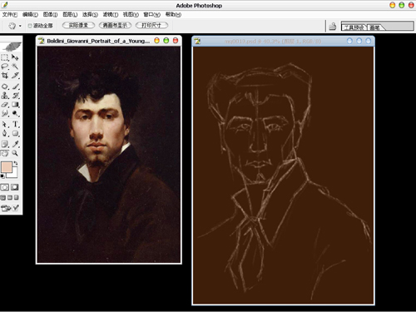Toggle the 滚动全部 (scroll all windows) checkbox
Image resolution: width=416 pixels, height=312 pixels.
(30, 26)
